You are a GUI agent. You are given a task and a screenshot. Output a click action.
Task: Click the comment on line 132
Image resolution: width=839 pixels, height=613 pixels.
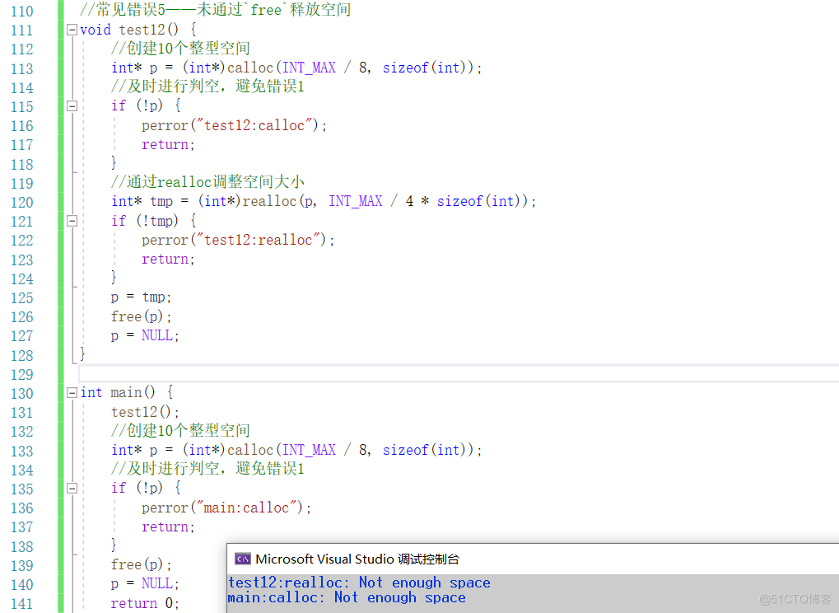tap(180, 430)
